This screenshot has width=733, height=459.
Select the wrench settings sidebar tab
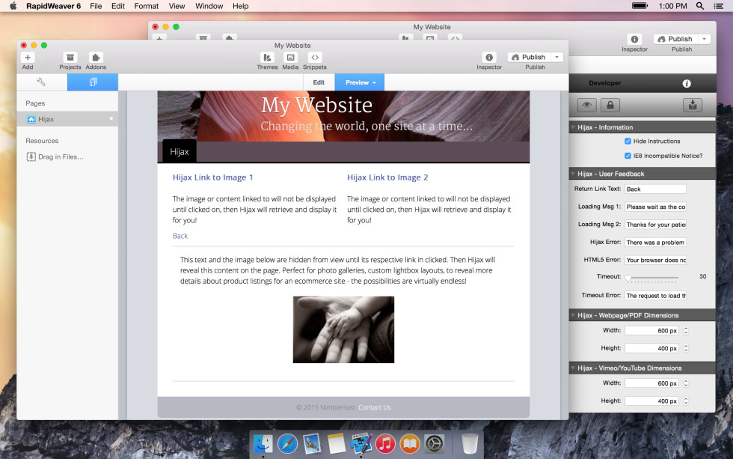pyautogui.click(x=42, y=82)
